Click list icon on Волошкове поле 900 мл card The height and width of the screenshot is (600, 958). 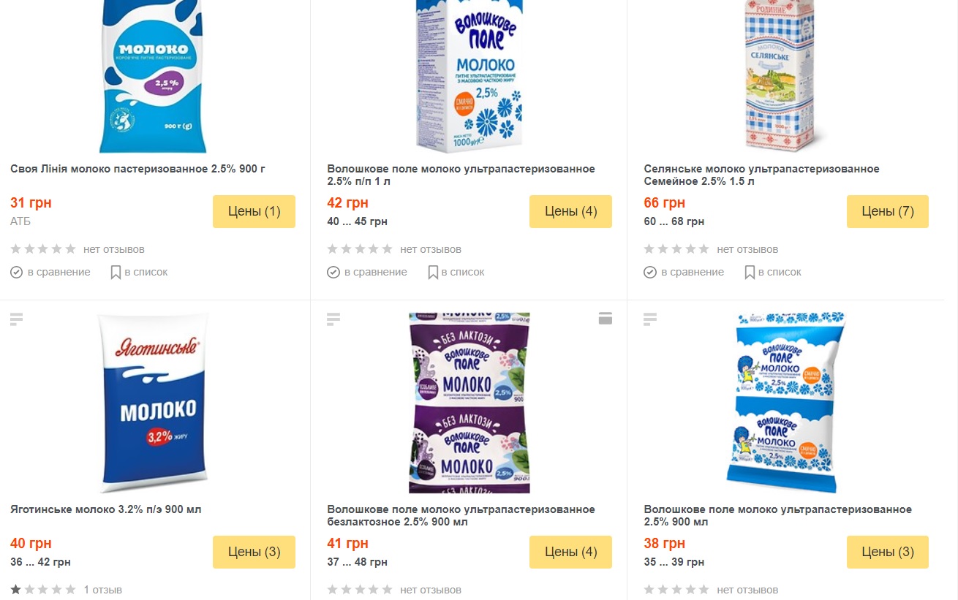[650, 319]
